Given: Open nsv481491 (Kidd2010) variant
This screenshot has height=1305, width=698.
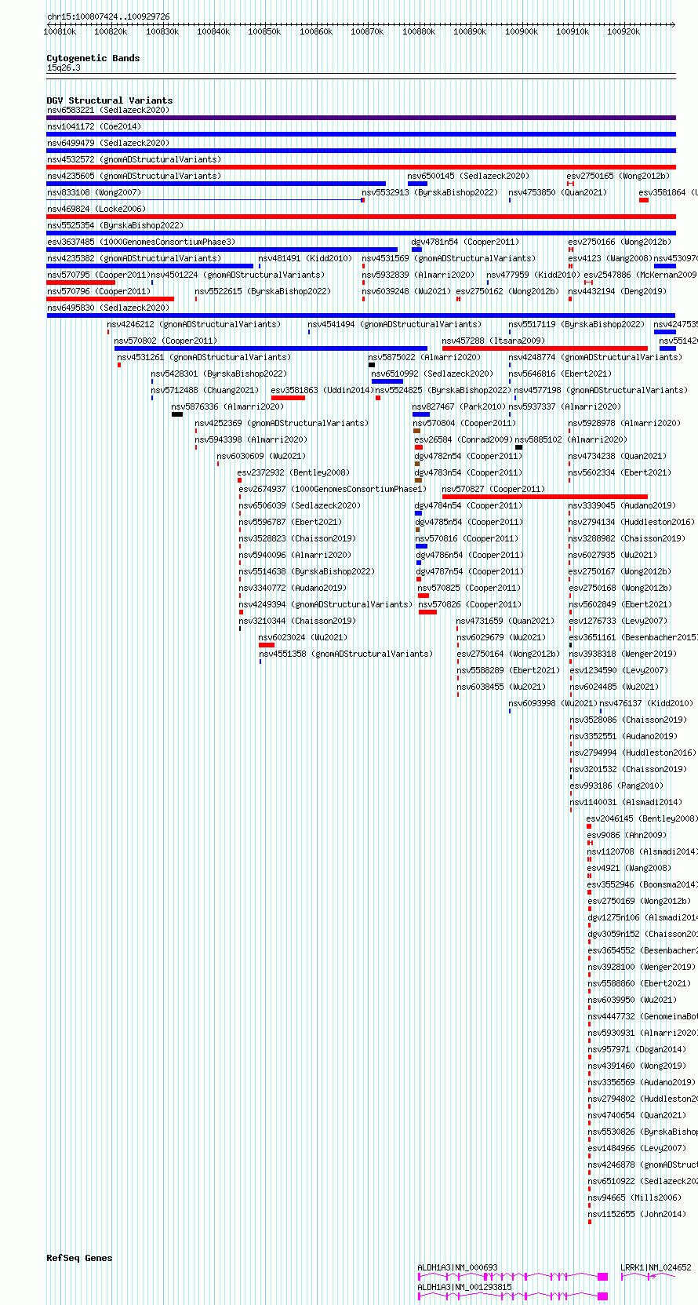Looking at the screenshot, I should tap(306, 258).
